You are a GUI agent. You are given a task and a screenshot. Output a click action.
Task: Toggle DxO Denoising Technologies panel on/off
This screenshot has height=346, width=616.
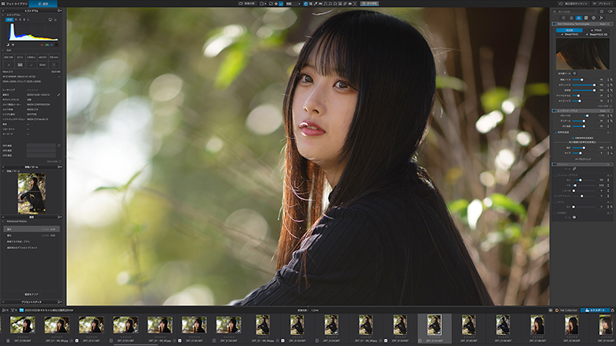555,24
